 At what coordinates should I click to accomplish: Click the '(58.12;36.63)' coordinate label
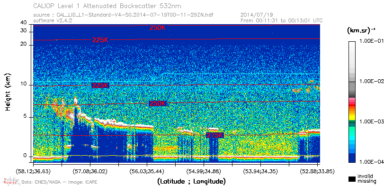(33, 171)
